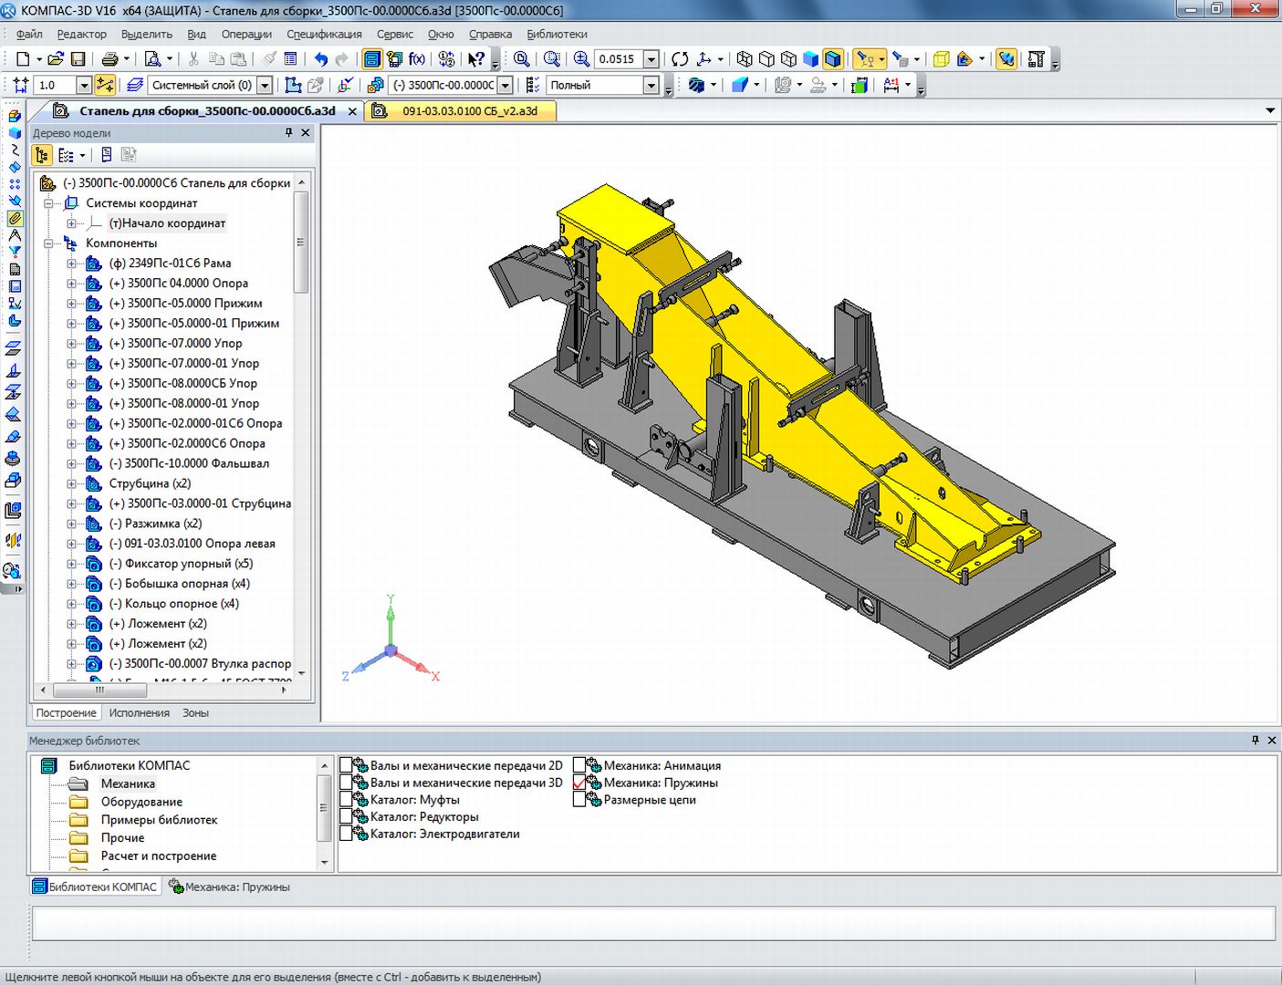This screenshot has height=985, width=1282.
Task: Switch to the 091-03.03.0100 СБ_v2.a3d tab
Action: (469, 111)
